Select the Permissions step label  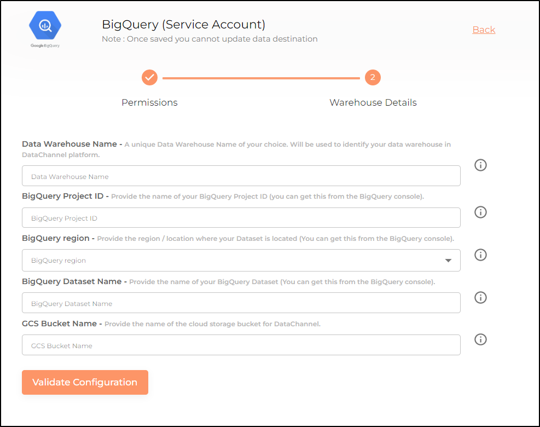[x=149, y=102]
